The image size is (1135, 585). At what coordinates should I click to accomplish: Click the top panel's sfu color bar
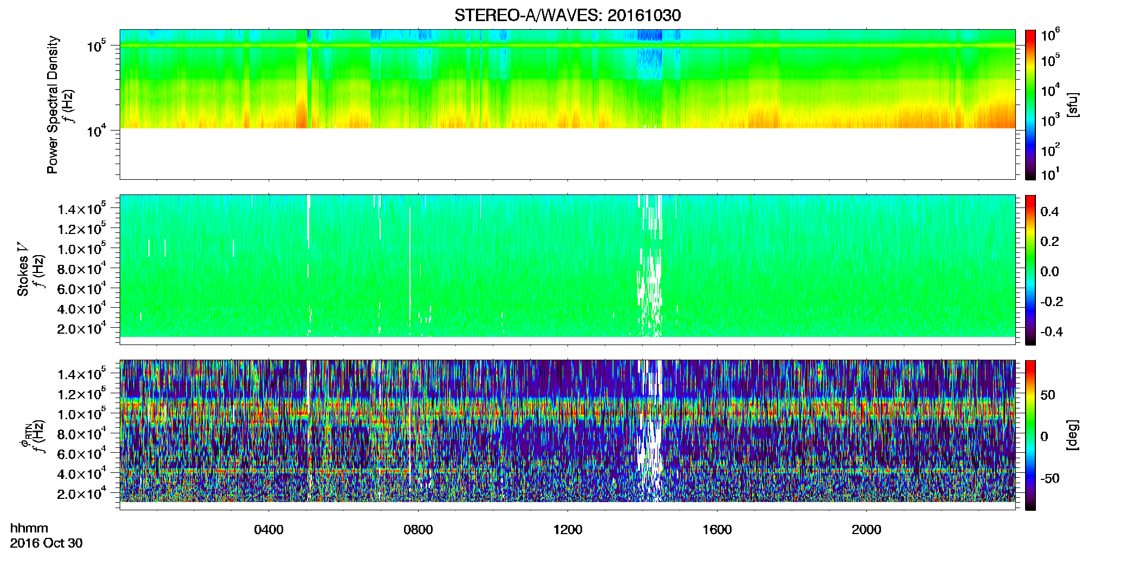(1030, 105)
